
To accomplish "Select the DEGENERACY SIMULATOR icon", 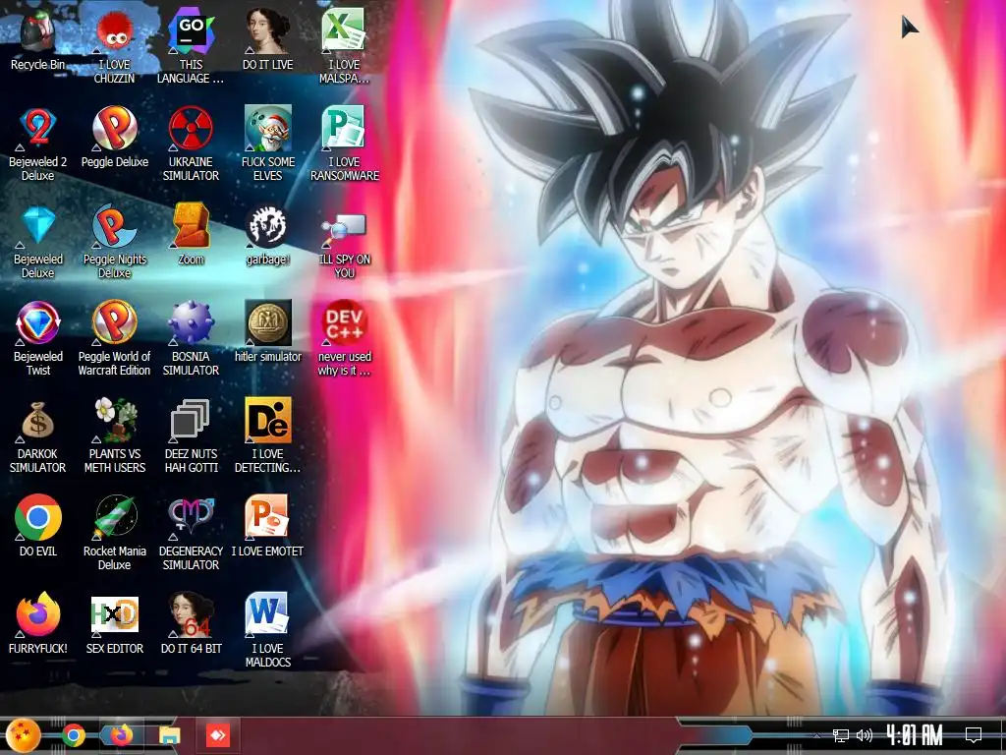I will pyautogui.click(x=191, y=517).
